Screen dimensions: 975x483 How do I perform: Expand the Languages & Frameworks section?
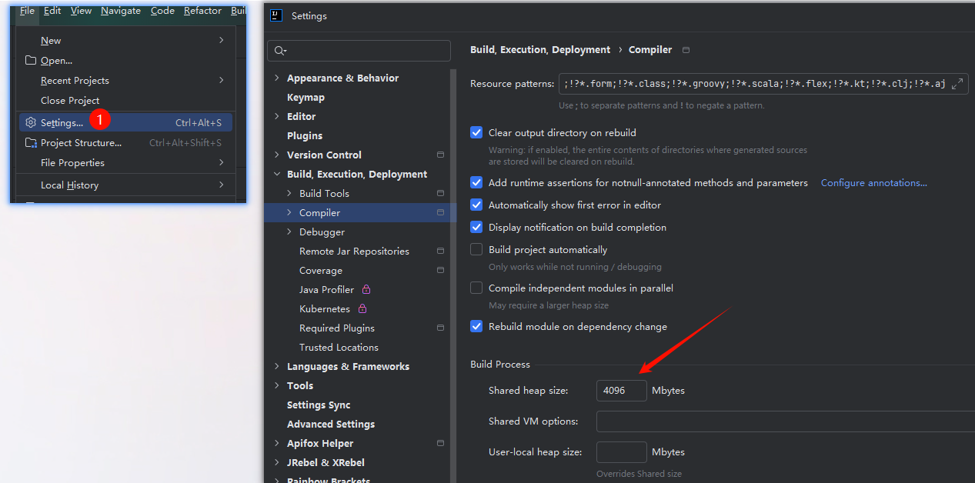point(277,366)
